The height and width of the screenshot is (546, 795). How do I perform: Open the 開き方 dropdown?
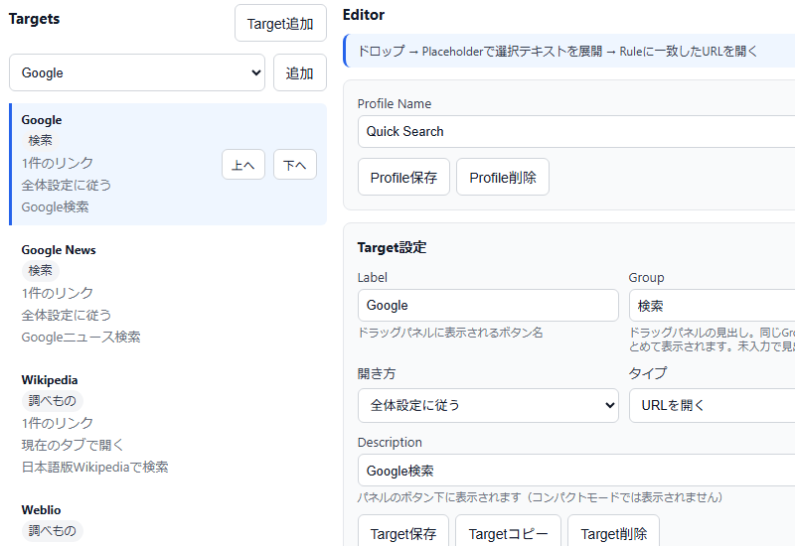point(488,406)
